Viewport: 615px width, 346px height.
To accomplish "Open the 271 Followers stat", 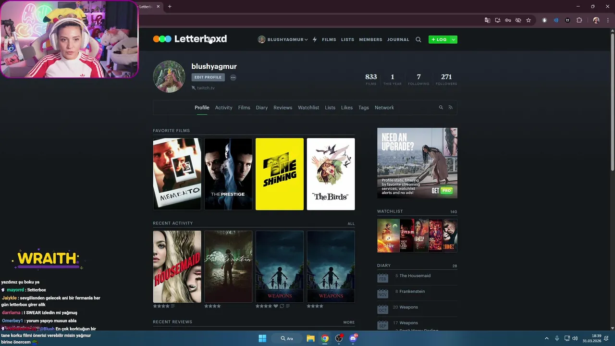I will pos(446,79).
